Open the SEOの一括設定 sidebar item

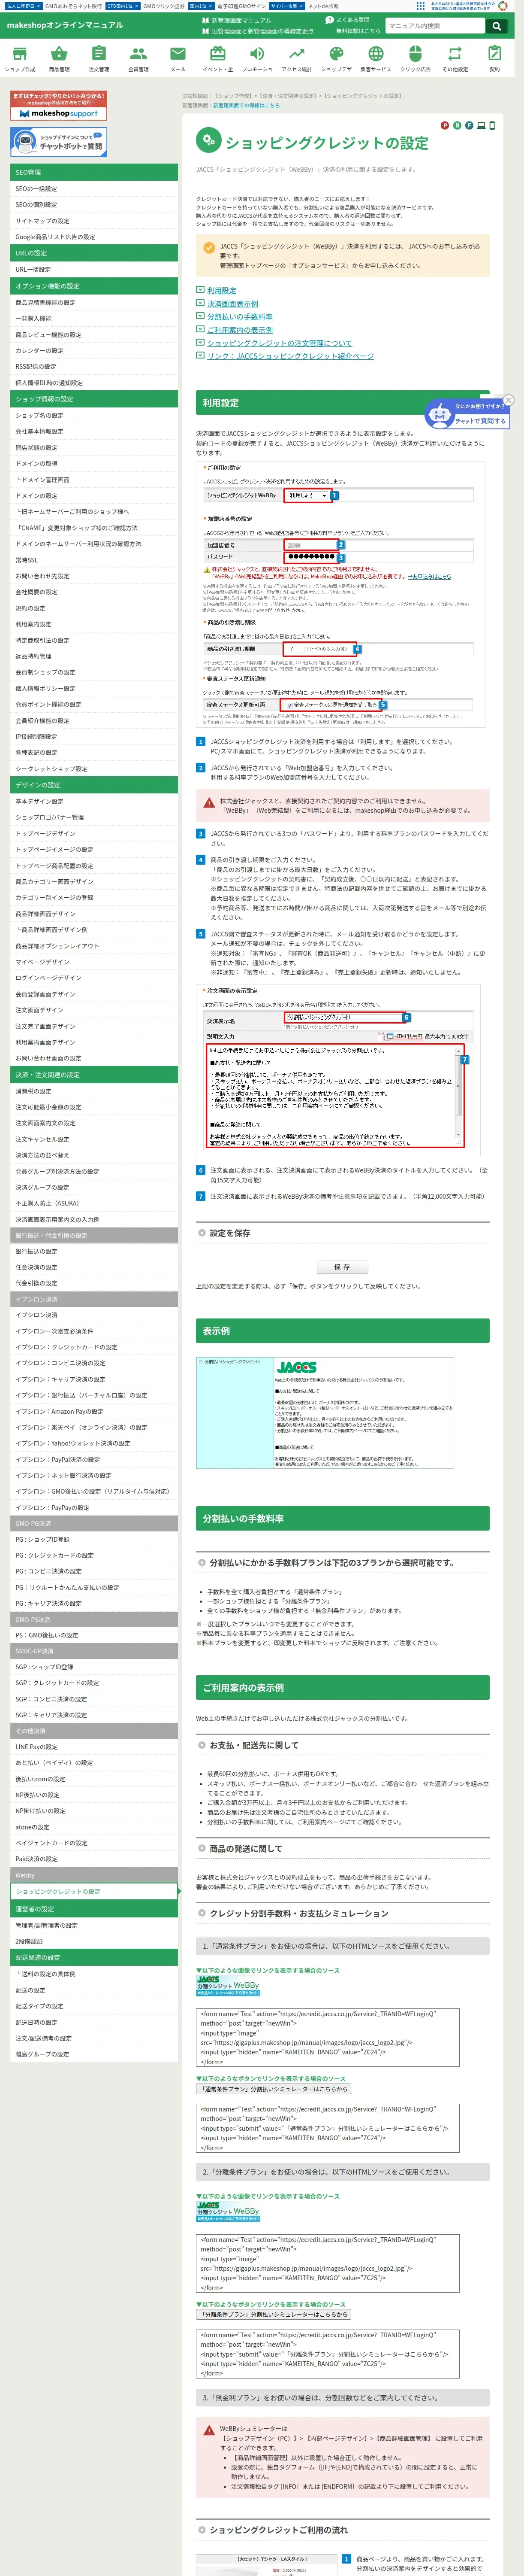click(94, 188)
